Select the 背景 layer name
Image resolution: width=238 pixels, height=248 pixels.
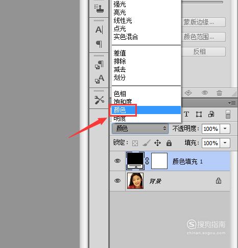tap(155, 181)
